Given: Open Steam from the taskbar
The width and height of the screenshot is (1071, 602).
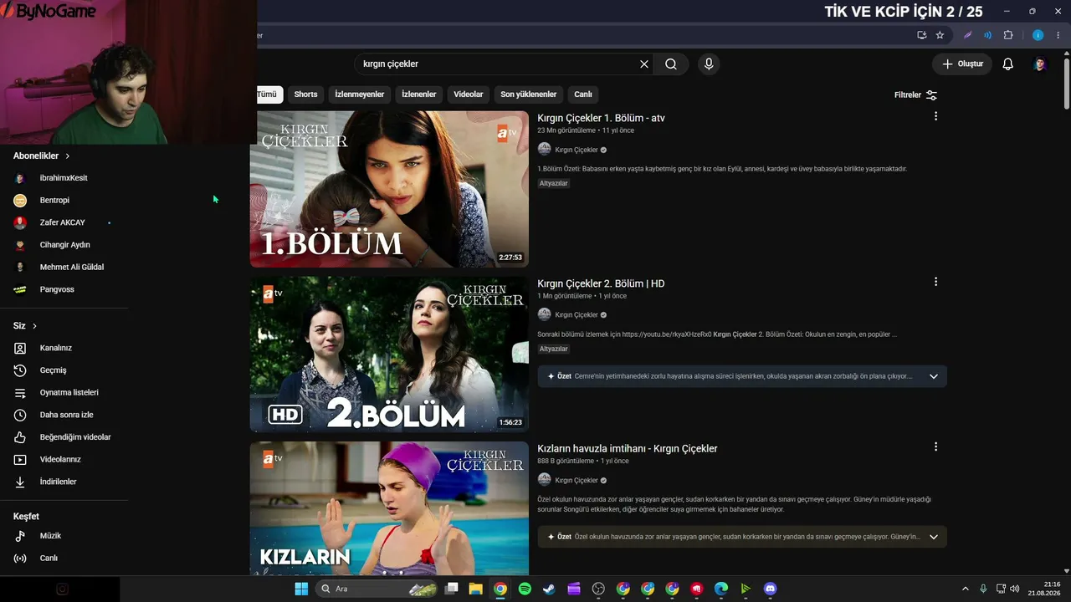Looking at the screenshot, I should 549,589.
